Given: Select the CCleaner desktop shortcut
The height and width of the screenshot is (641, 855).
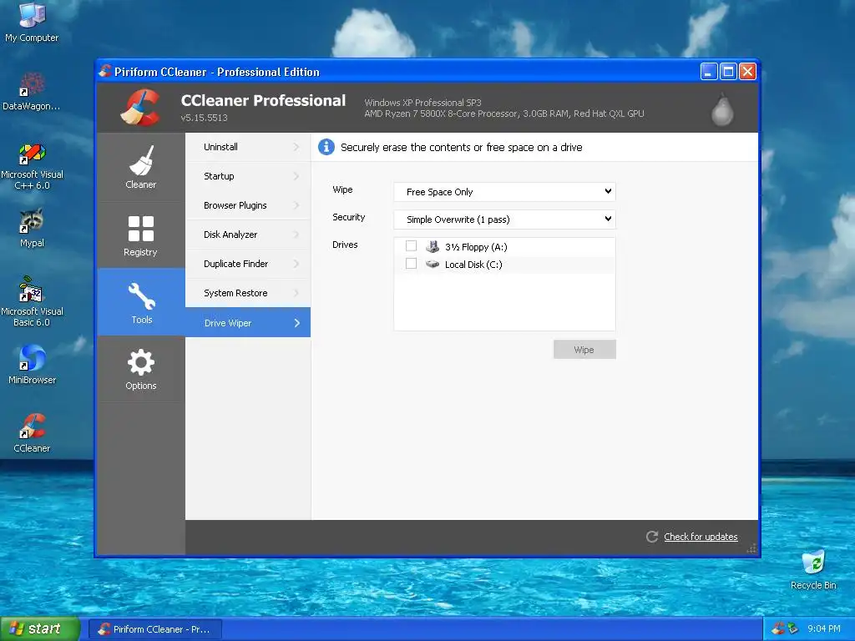Looking at the screenshot, I should coord(32,433).
